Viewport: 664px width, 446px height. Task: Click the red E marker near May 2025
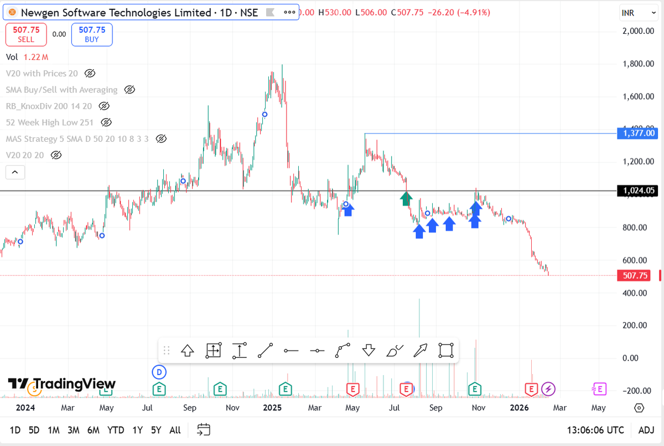coord(352,389)
